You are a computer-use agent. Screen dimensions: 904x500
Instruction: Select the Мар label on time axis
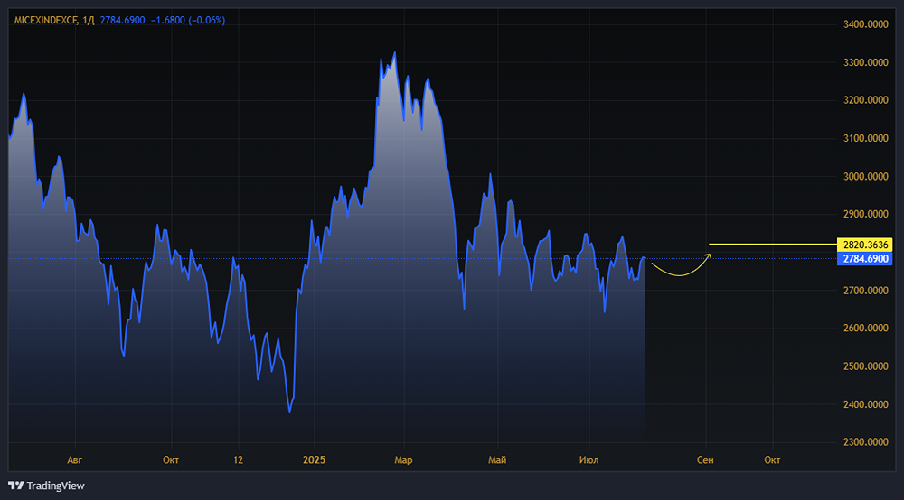[x=403, y=460]
